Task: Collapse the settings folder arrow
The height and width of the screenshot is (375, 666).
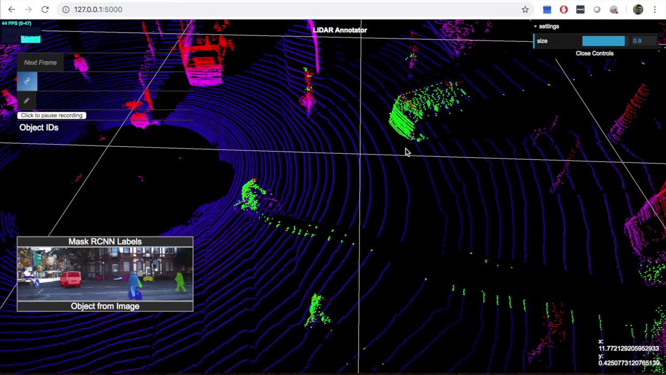Action: click(535, 27)
